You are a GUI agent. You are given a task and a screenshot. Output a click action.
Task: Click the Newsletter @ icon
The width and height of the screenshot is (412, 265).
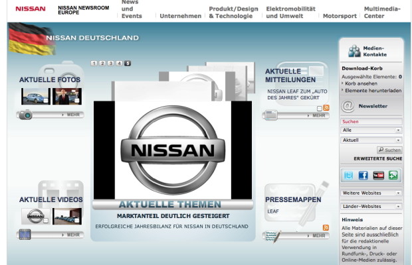click(348, 106)
